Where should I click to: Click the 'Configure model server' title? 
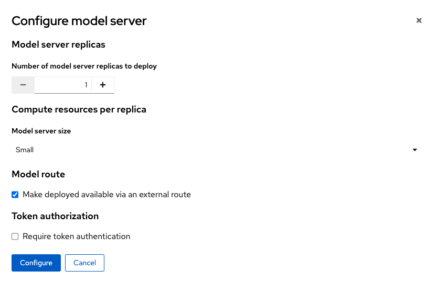pos(79,21)
